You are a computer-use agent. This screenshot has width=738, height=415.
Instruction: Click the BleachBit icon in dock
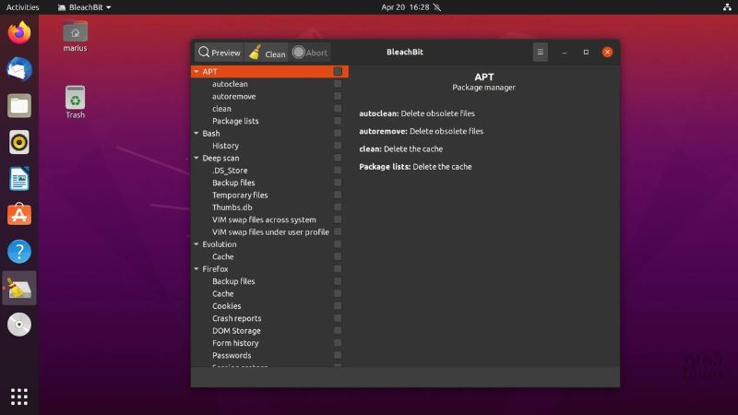pos(19,288)
